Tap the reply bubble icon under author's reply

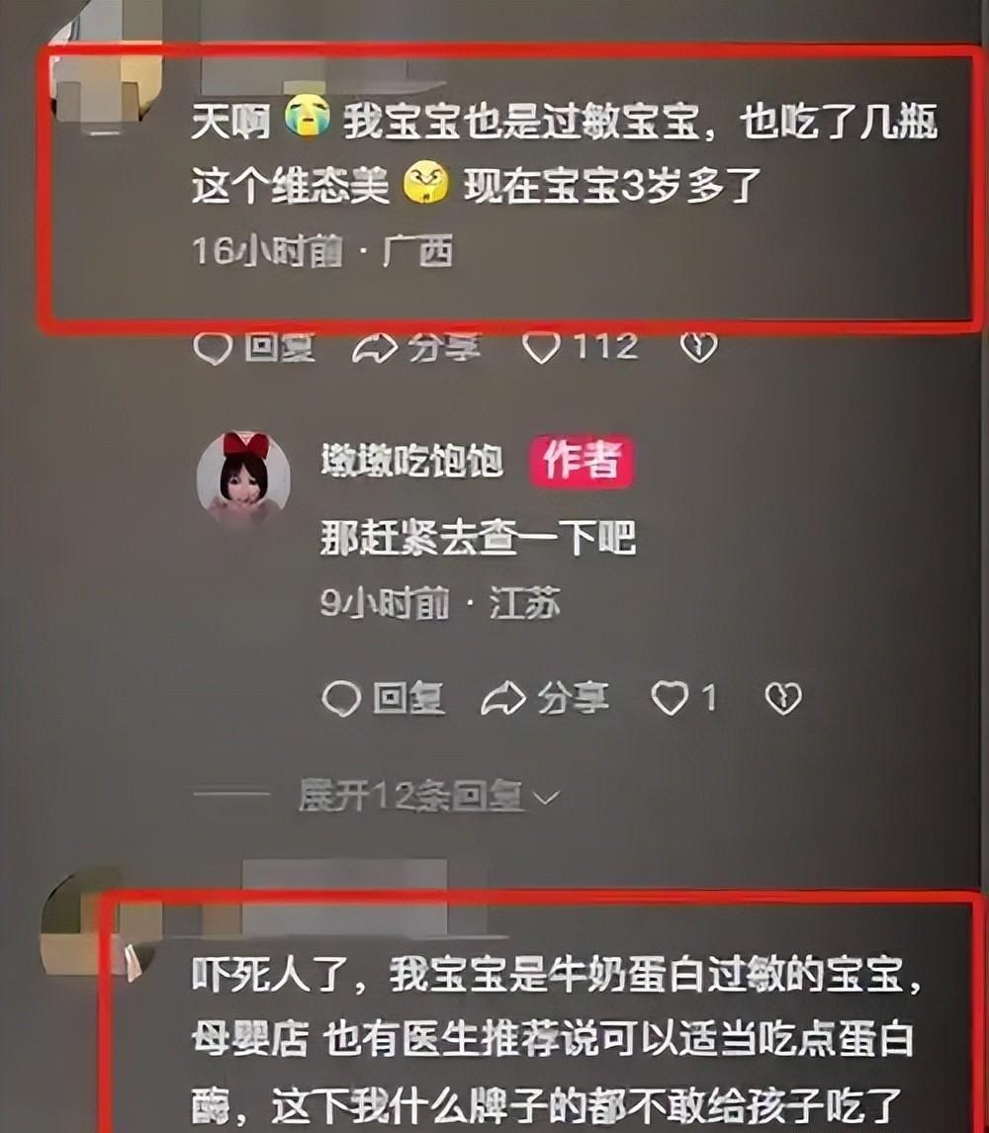tap(340, 699)
